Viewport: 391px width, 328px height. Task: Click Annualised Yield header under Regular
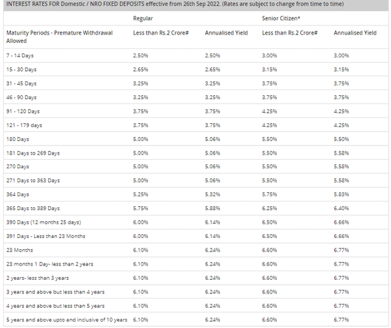(x=222, y=32)
